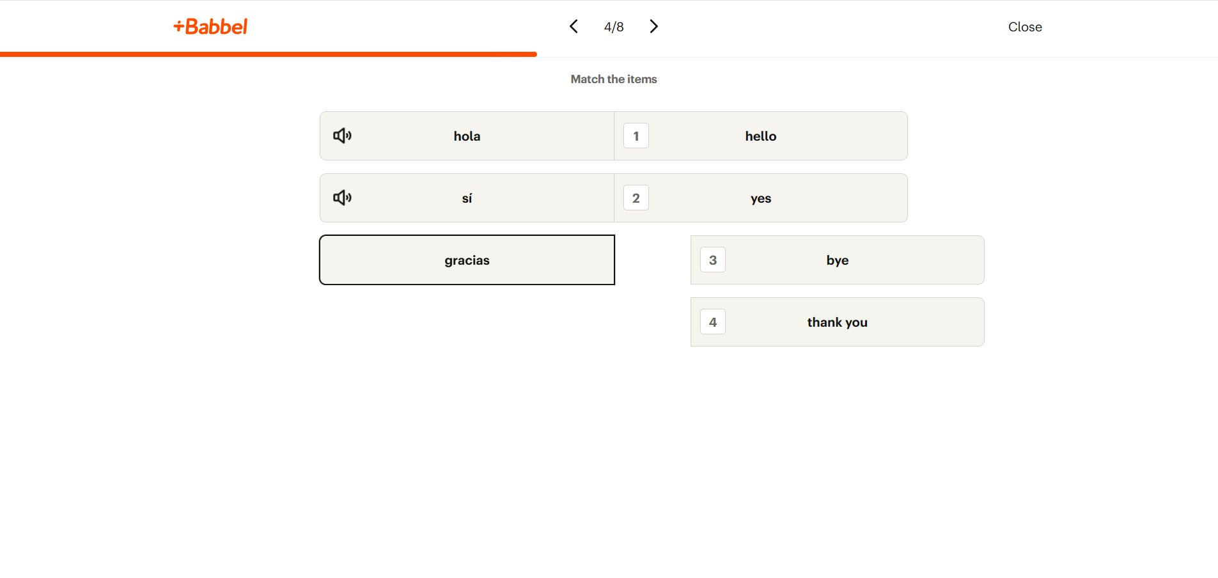Select the "yes" answer card
The width and height of the screenshot is (1218, 578).
point(760,198)
